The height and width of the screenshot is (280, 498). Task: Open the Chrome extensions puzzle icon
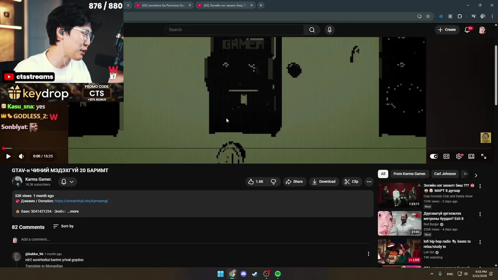[460, 16]
